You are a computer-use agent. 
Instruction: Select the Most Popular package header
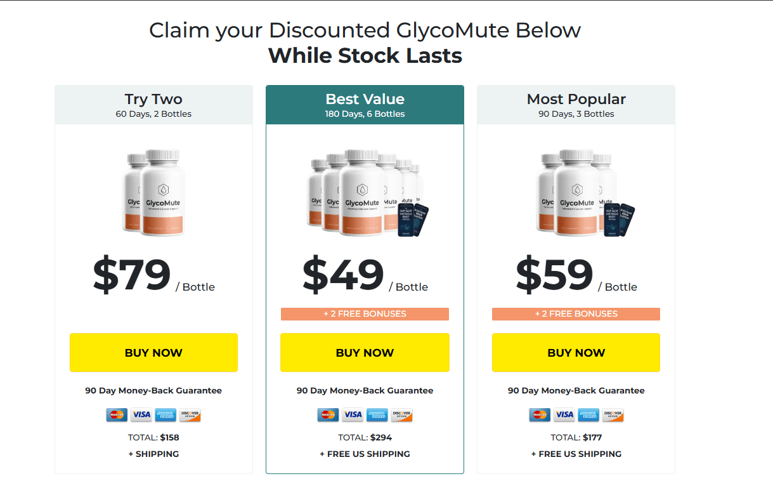(576, 104)
